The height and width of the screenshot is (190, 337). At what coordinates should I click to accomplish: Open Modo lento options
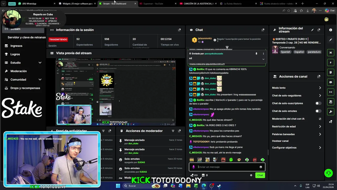pyautogui.click(x=296, y=88)
